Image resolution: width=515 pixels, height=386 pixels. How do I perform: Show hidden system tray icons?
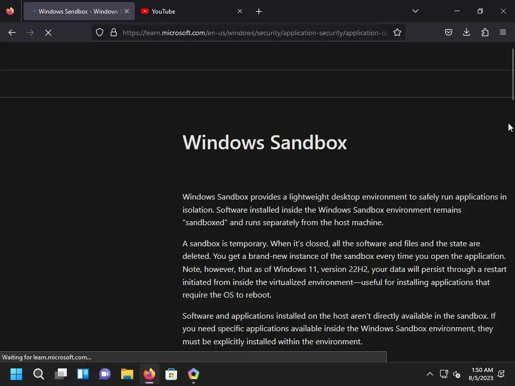click(x=430, y=374)
